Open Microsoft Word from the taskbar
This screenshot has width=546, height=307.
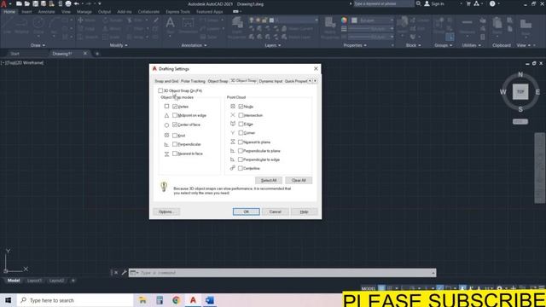click(210, 300)
